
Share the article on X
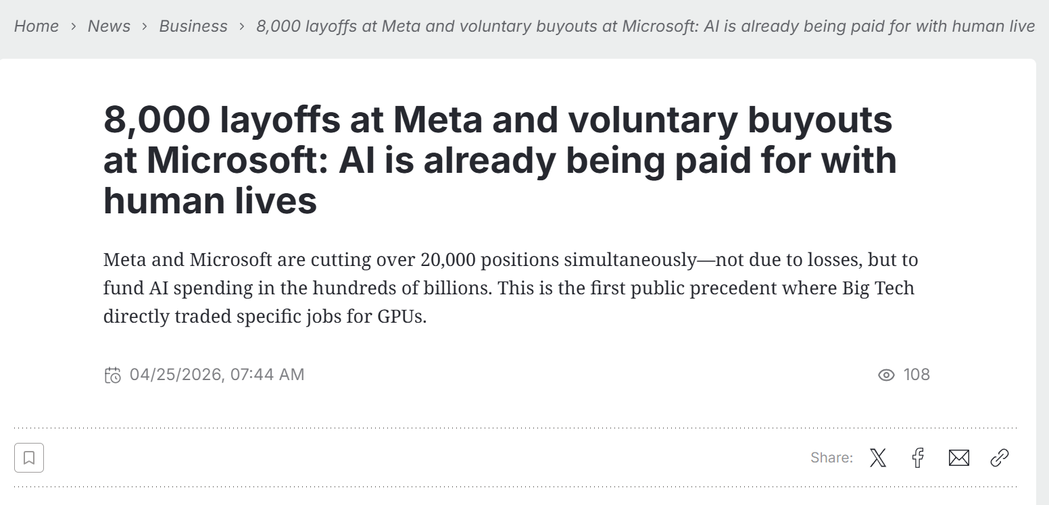pyautogui.click(x=877, y=458)
